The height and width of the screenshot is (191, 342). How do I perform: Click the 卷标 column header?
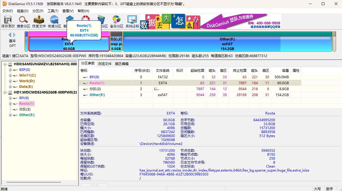106,71
